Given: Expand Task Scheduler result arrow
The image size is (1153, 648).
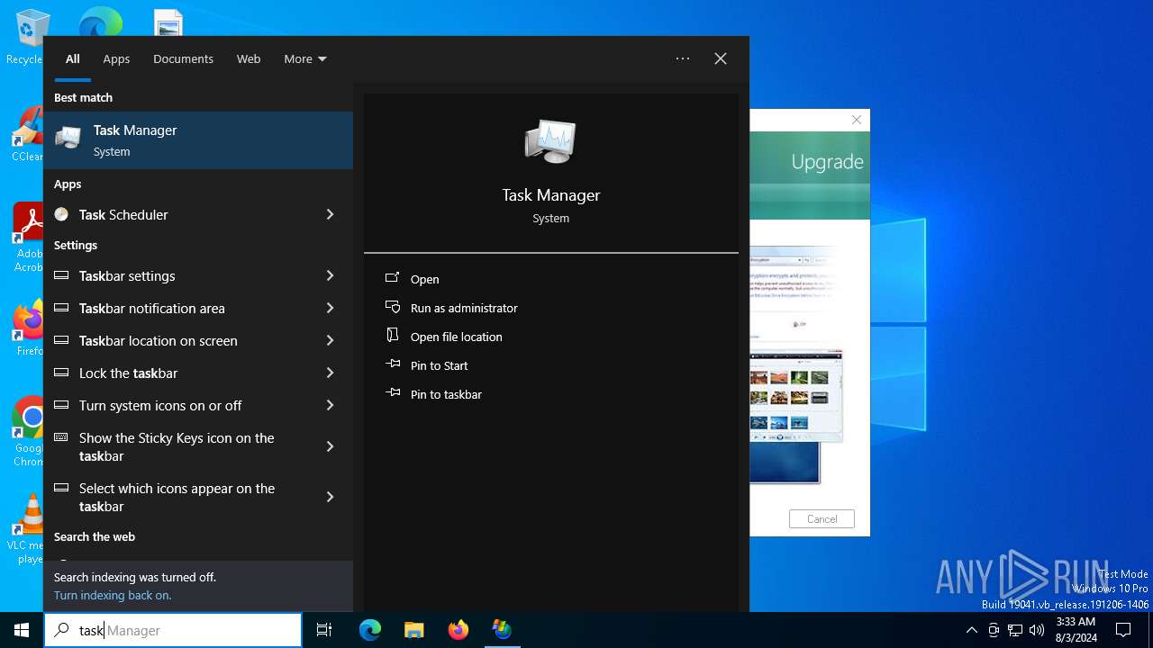Looking at the screenshot, I should (330, 214).
